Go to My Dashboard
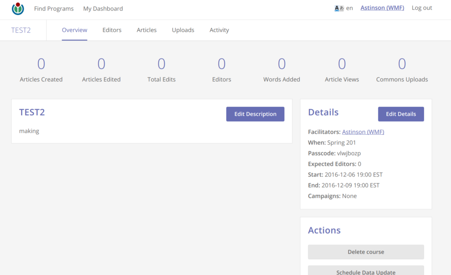451x275 pixels. coord(103,9)
